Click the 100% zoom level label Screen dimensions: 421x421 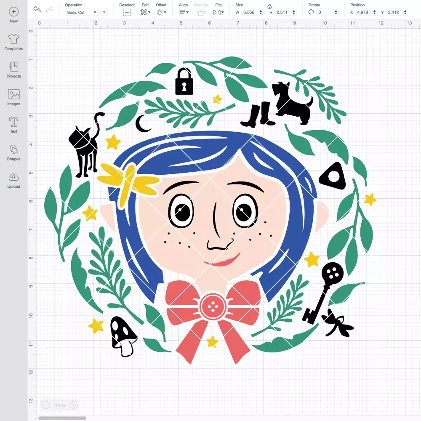60,405
